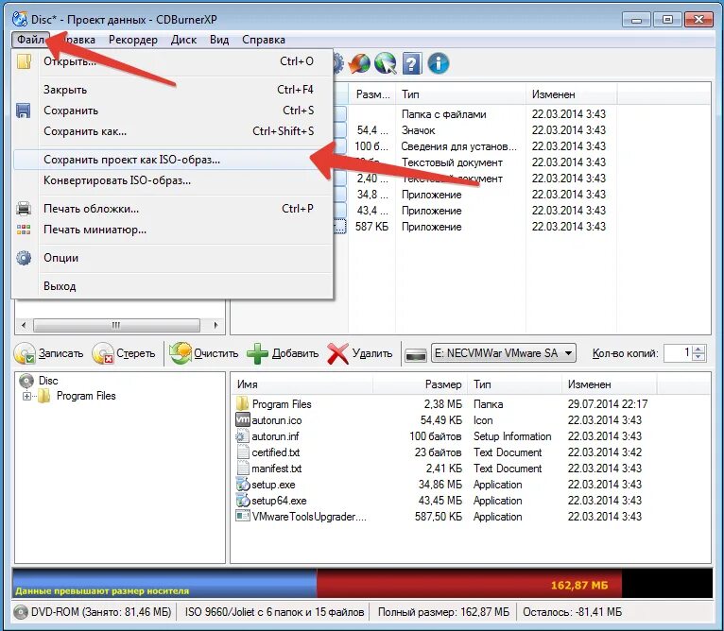
Task: Click the floppy disk icon beside Сохранить
Action: point(24,111)
